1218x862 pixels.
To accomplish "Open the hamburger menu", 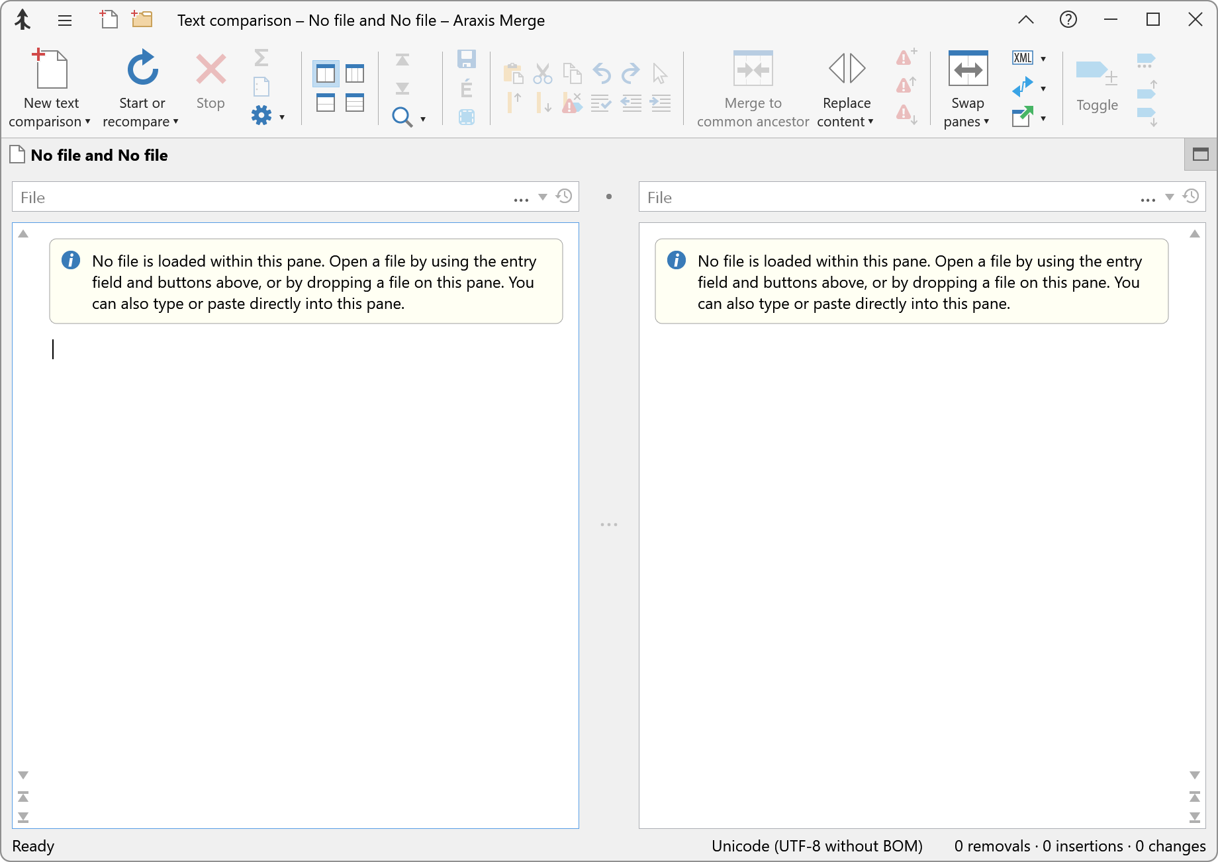I will (64, 20).
